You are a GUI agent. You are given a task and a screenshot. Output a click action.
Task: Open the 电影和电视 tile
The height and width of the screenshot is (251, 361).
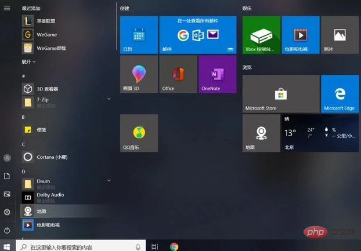click(x=301, y=35)
